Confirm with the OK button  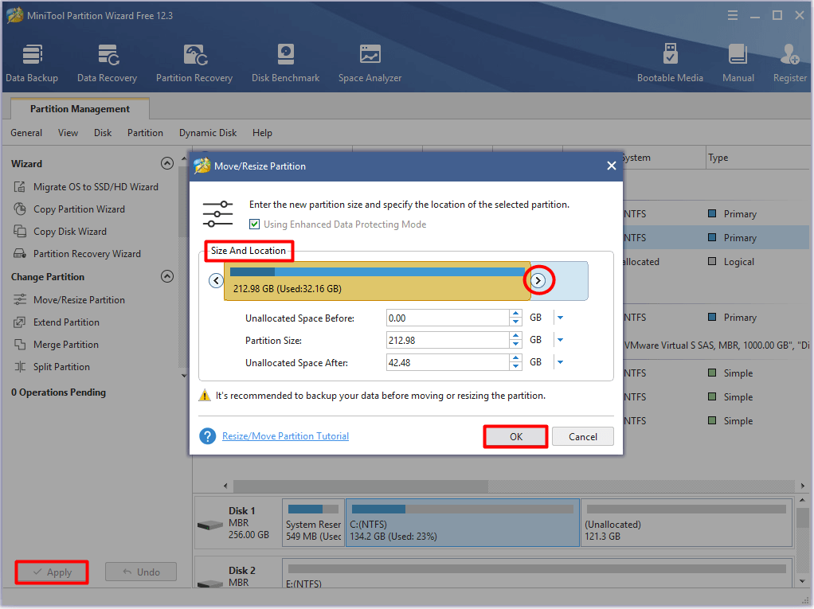(515, 436)
